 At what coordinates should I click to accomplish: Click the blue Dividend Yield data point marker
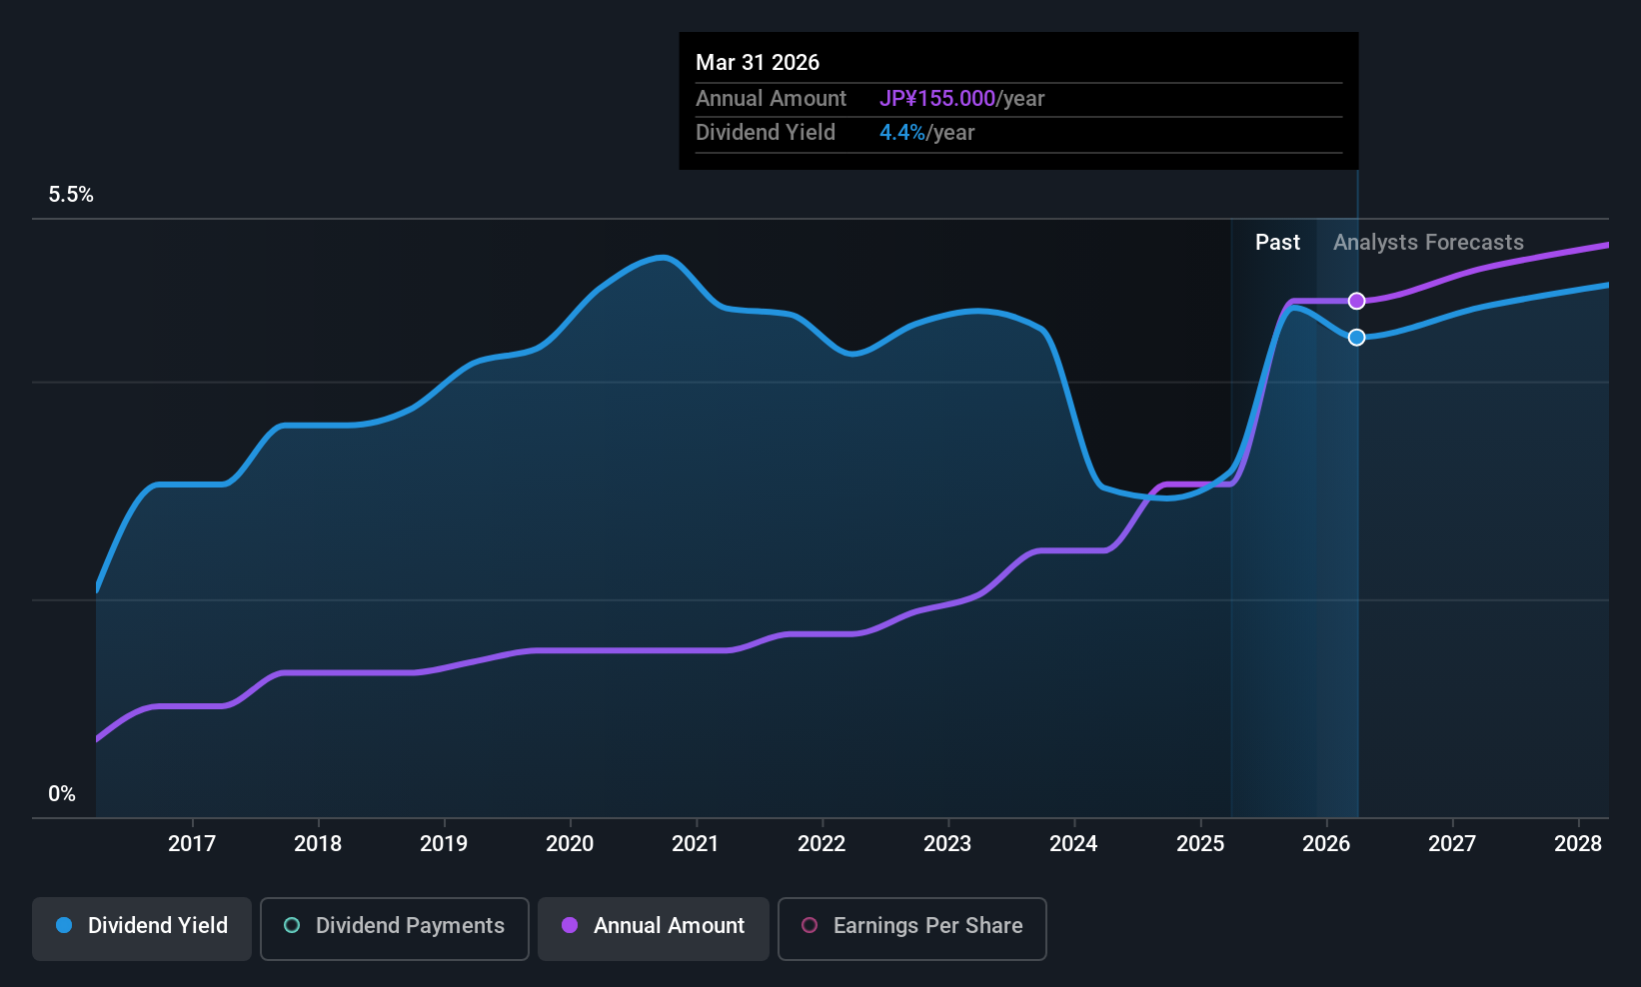click(1356, 338)
